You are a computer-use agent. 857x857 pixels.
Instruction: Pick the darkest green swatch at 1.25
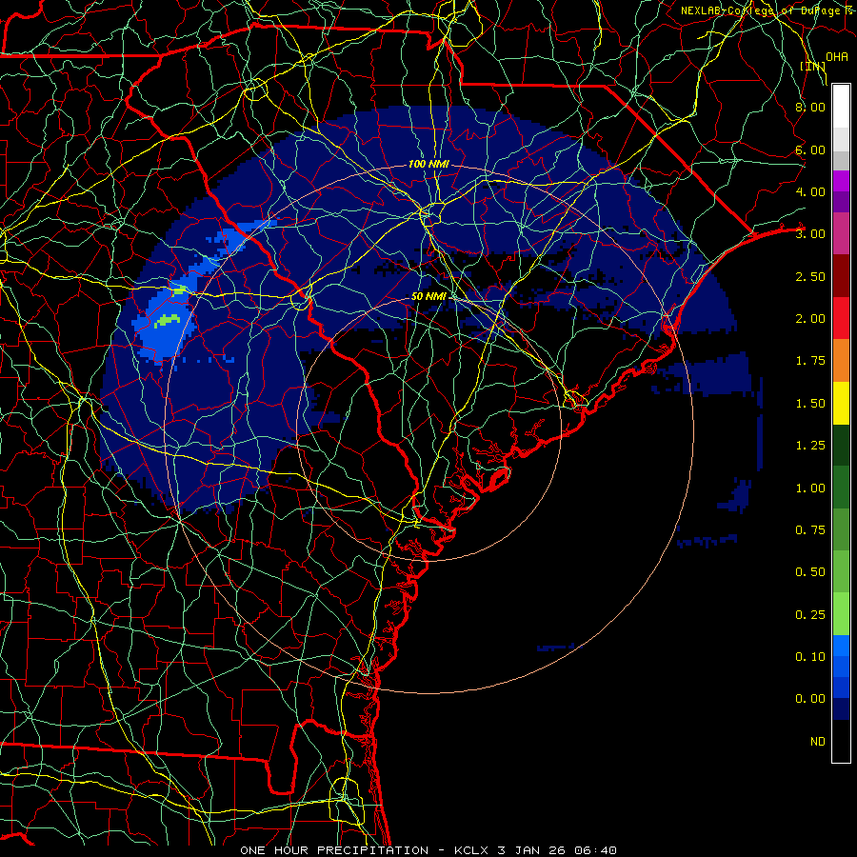click(841, 445)
